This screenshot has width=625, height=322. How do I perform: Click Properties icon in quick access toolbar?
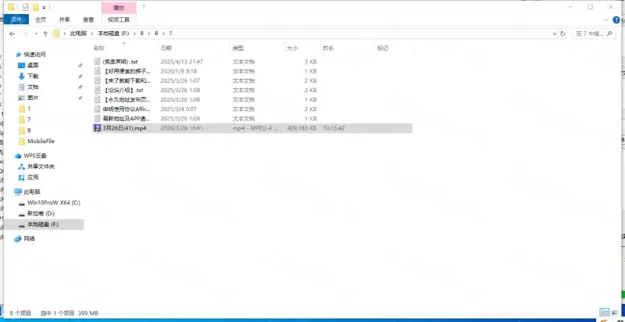26,6
